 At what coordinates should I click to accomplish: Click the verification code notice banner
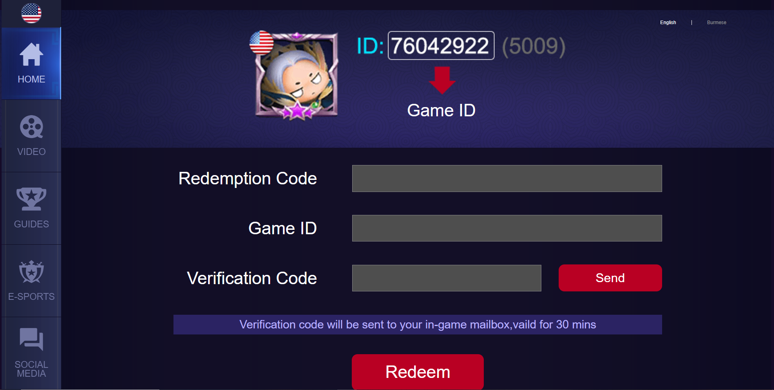[x=417, y=324]
